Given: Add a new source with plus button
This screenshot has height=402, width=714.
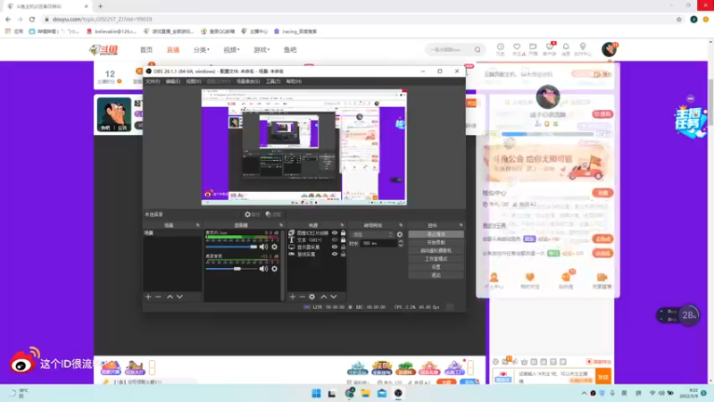Looking at the screenshot, I should click(x=293, y=297).
